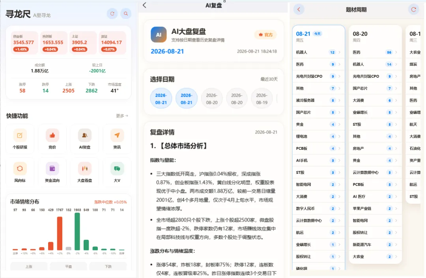Viewport: 426px width, 278px height.
Task: Expand 大消费 row in 08-20 column
Action: [375, 101]
